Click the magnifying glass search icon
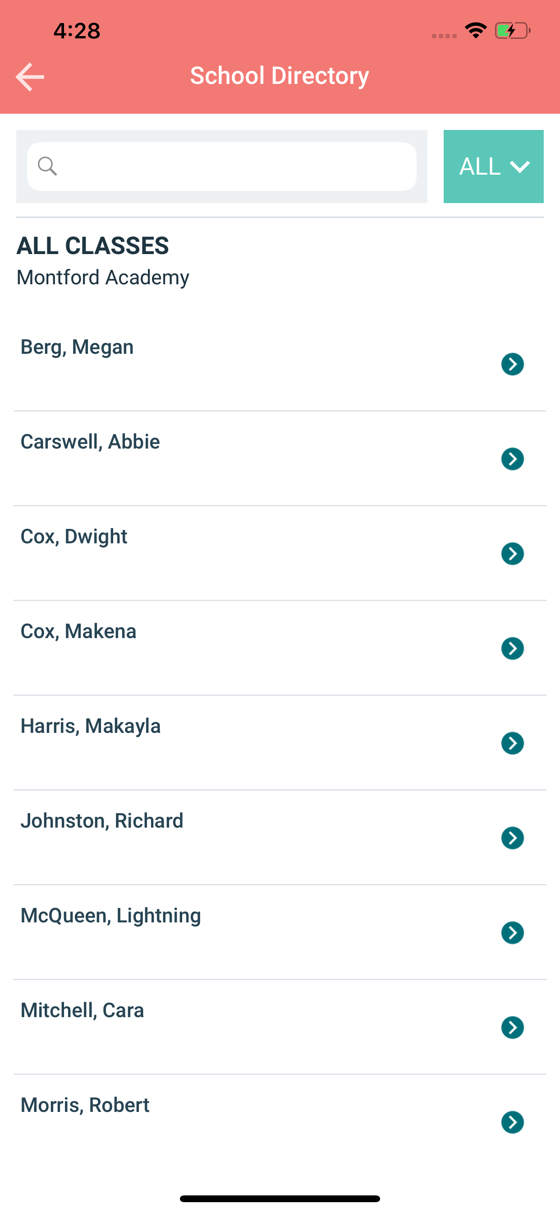 pos(47,166)
